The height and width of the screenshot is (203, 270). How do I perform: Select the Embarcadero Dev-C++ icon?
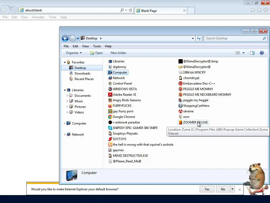coord(180,84)
